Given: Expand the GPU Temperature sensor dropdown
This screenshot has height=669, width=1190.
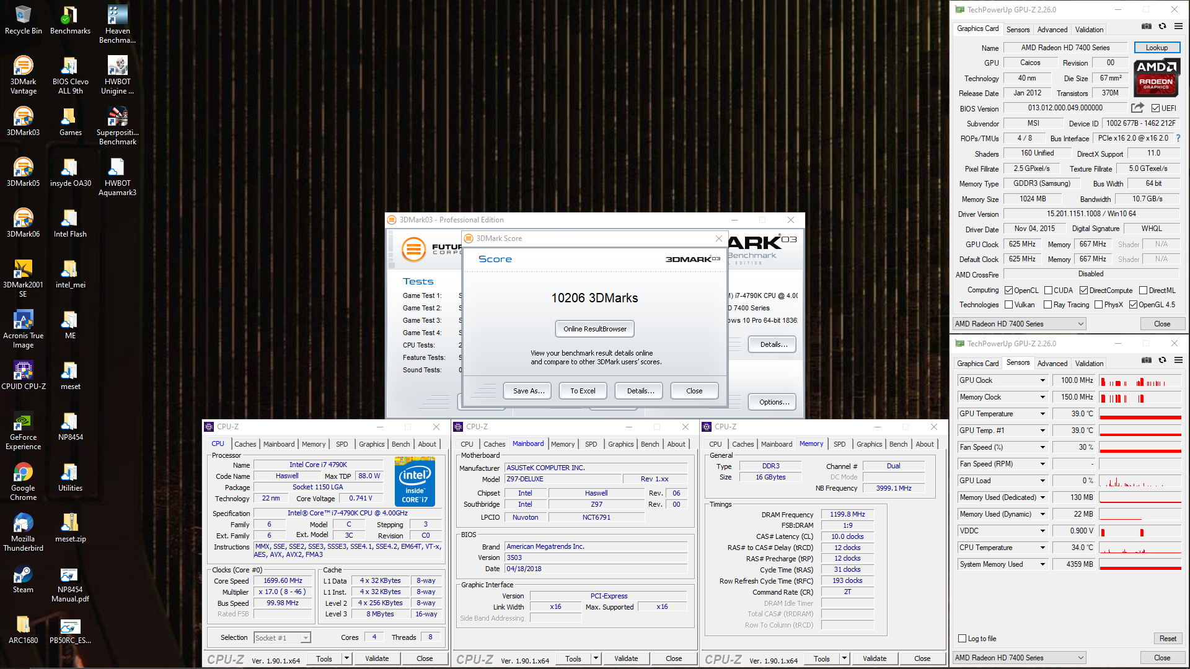Looking at the screenshot, I should click(1042, 414).
